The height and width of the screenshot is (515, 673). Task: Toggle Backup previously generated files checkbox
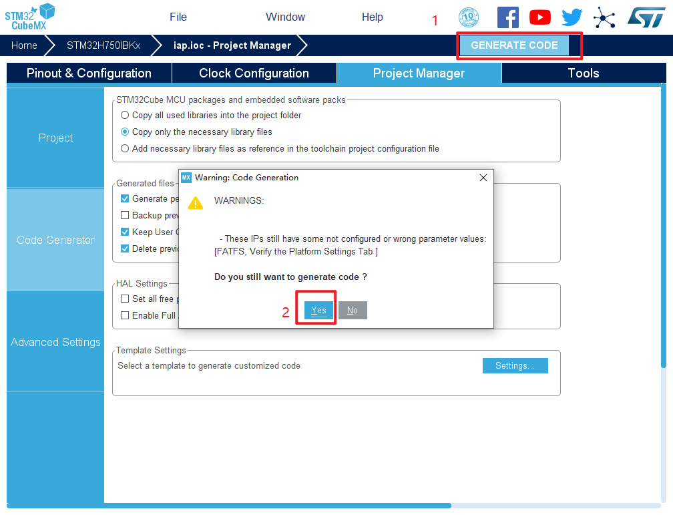click(x=125, y=215)
